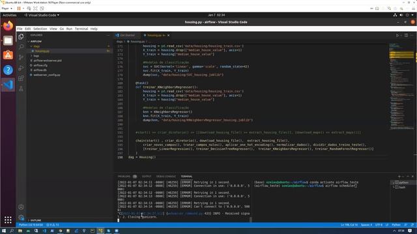The height and width of the screenshot is (234, 417).
Task: Open Files from the Ubuntu dock
Action: 8,40
